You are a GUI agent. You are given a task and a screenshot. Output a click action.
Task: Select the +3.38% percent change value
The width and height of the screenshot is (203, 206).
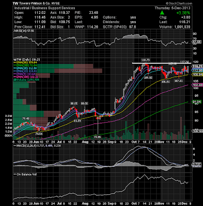(183, 13)
